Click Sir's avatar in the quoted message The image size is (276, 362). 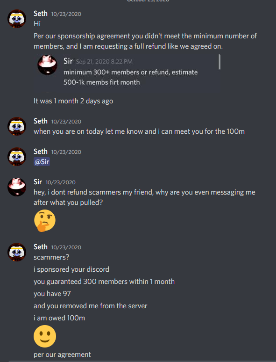(47, 65)
